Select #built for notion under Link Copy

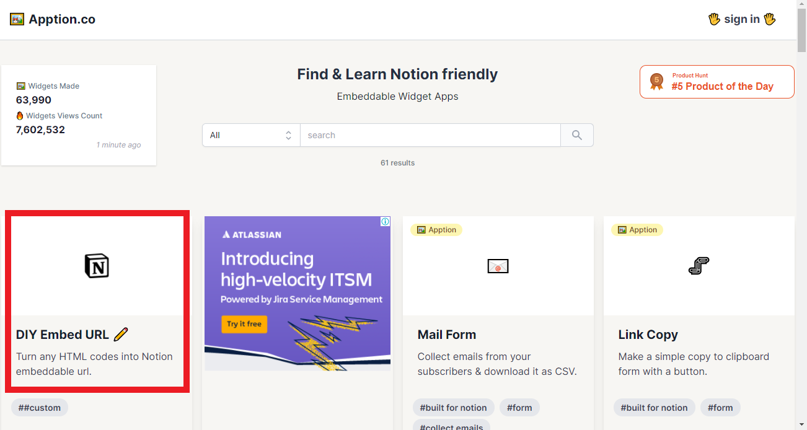pyautogui.click(x=655, y=408)
